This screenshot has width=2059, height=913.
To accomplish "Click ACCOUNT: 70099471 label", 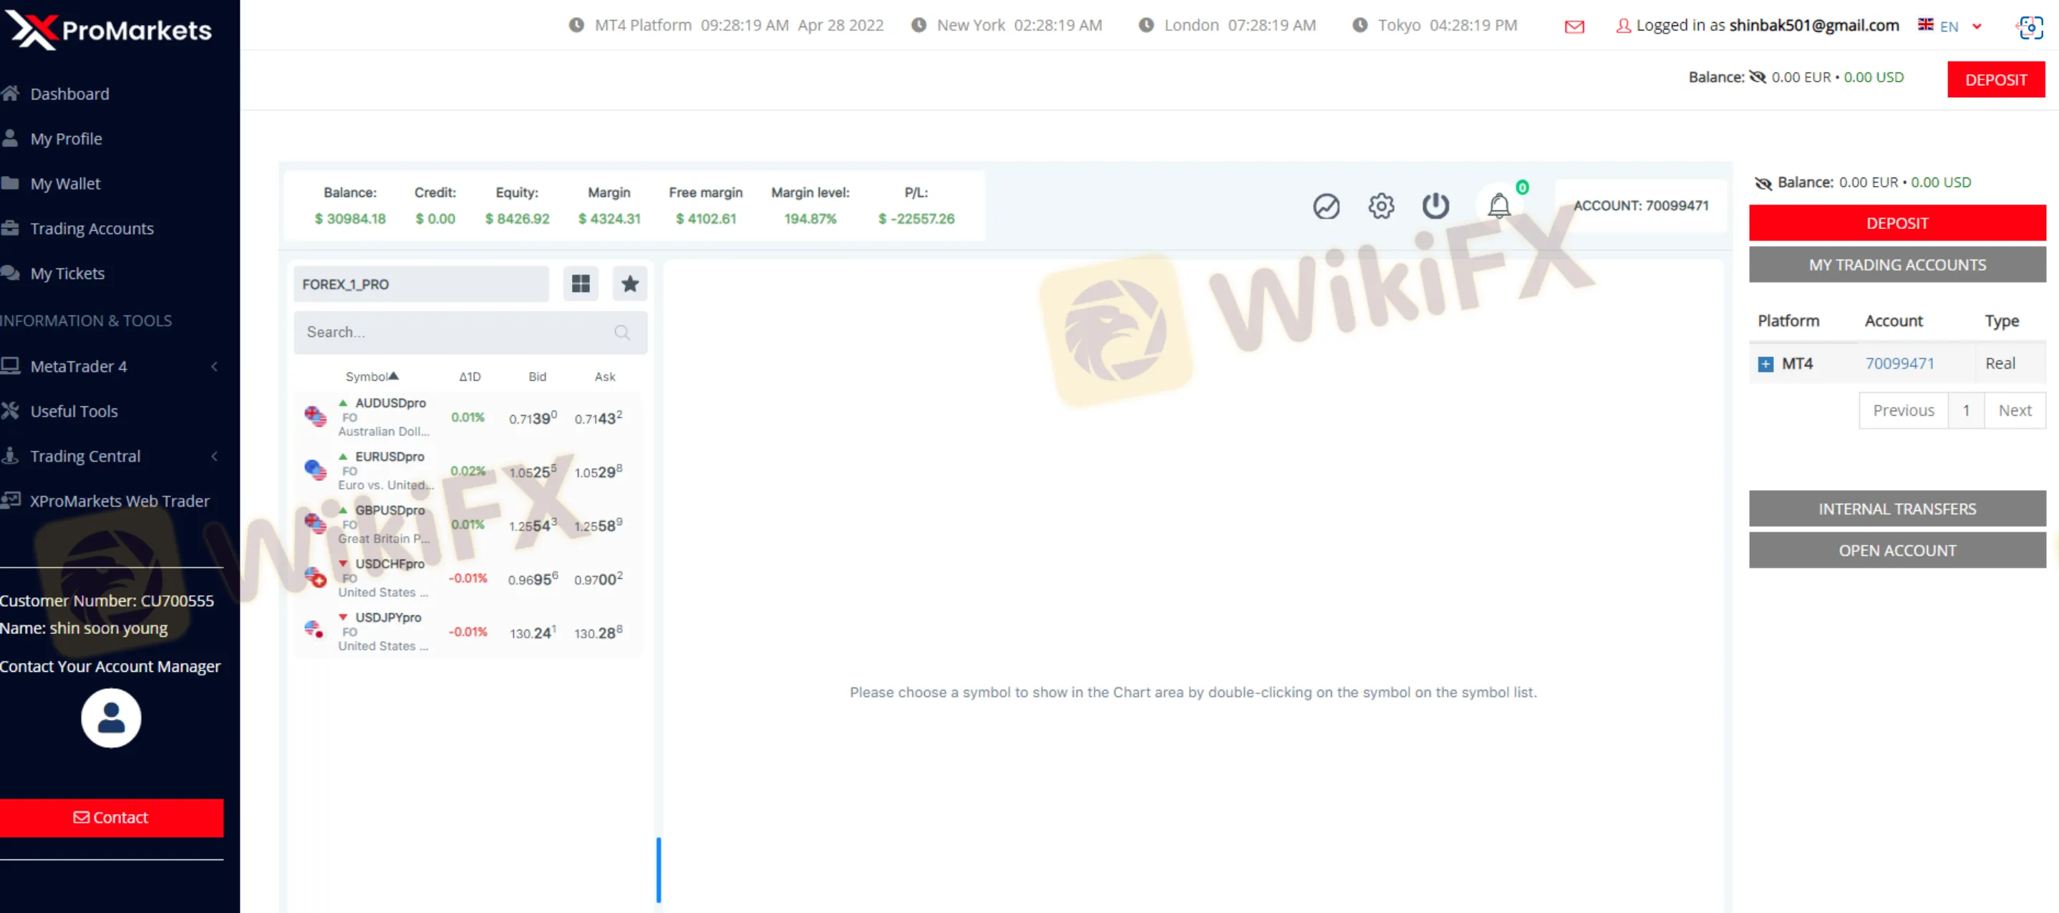I will pos(1640,205).
